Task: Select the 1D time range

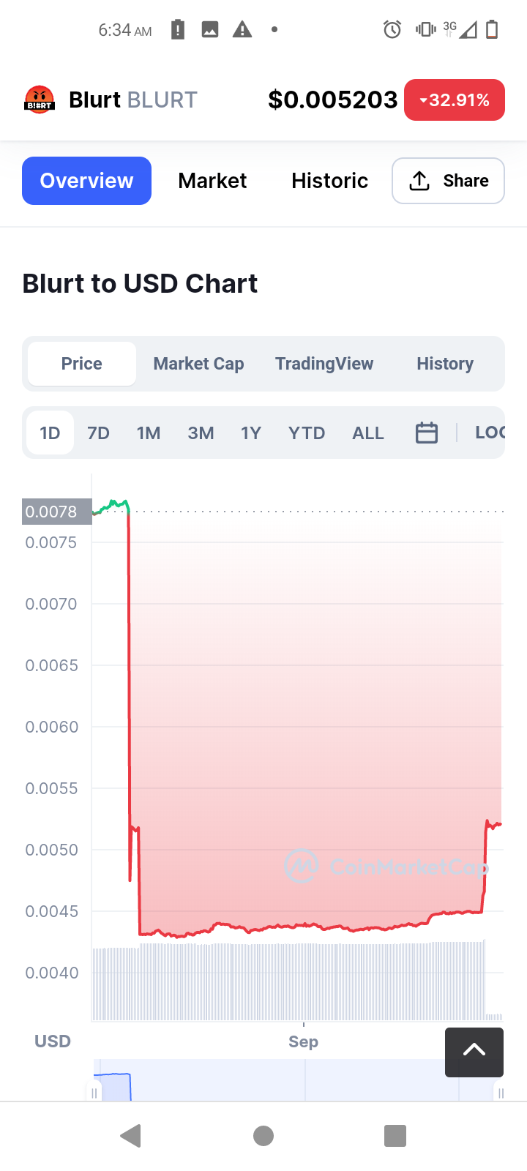Action: click(x=50, y=433)
